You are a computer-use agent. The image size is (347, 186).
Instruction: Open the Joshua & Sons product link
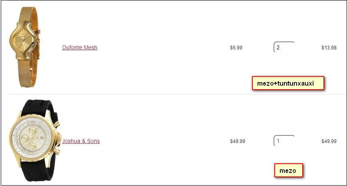(x=81, y=141)
